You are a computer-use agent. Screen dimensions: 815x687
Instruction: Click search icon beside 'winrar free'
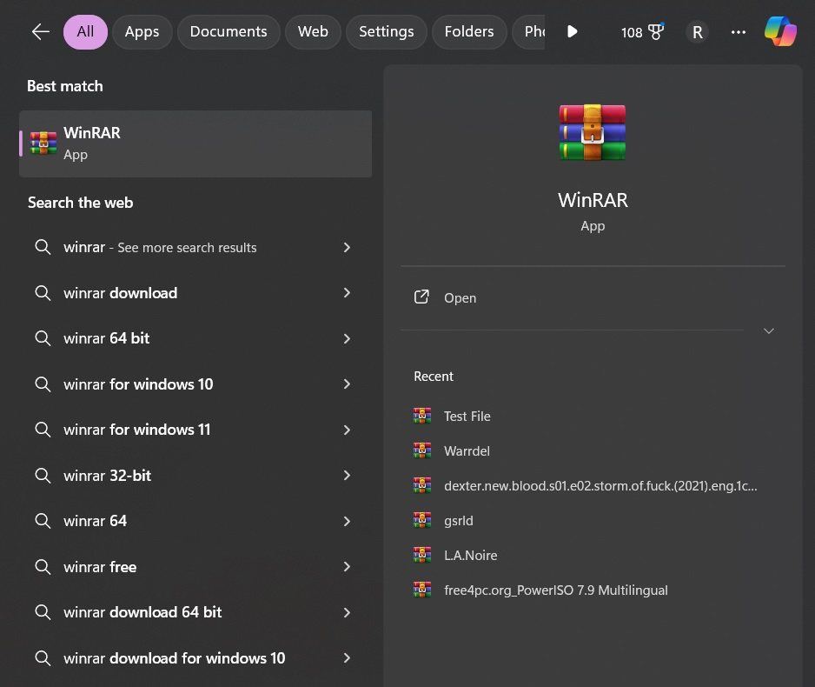pos(43,567)
